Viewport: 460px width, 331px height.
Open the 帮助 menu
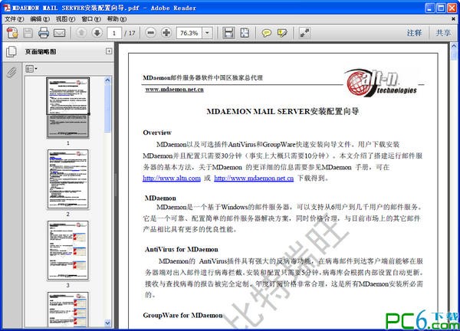tap(117, 18)
